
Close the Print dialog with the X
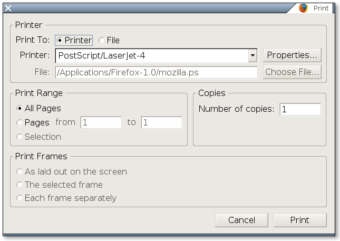8,8
